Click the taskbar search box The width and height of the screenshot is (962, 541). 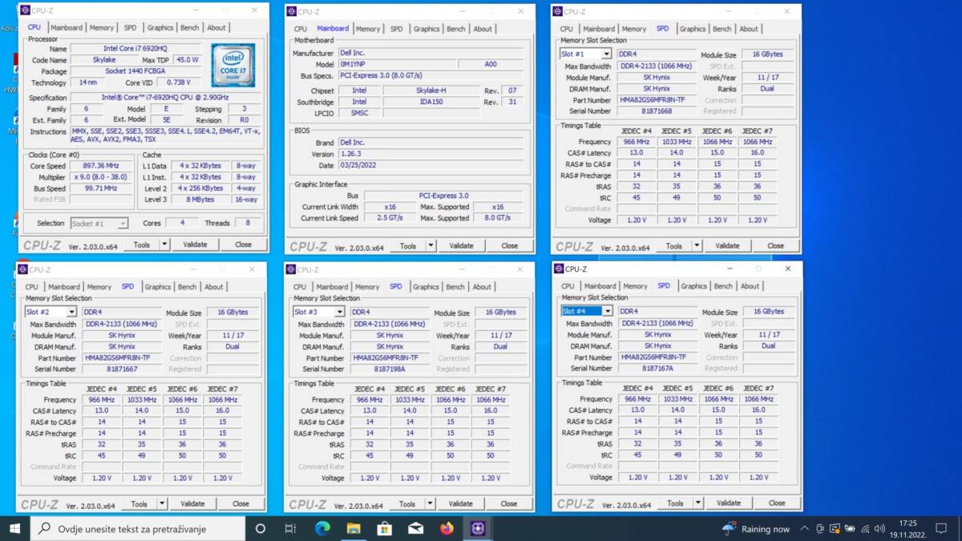(138, 529)
